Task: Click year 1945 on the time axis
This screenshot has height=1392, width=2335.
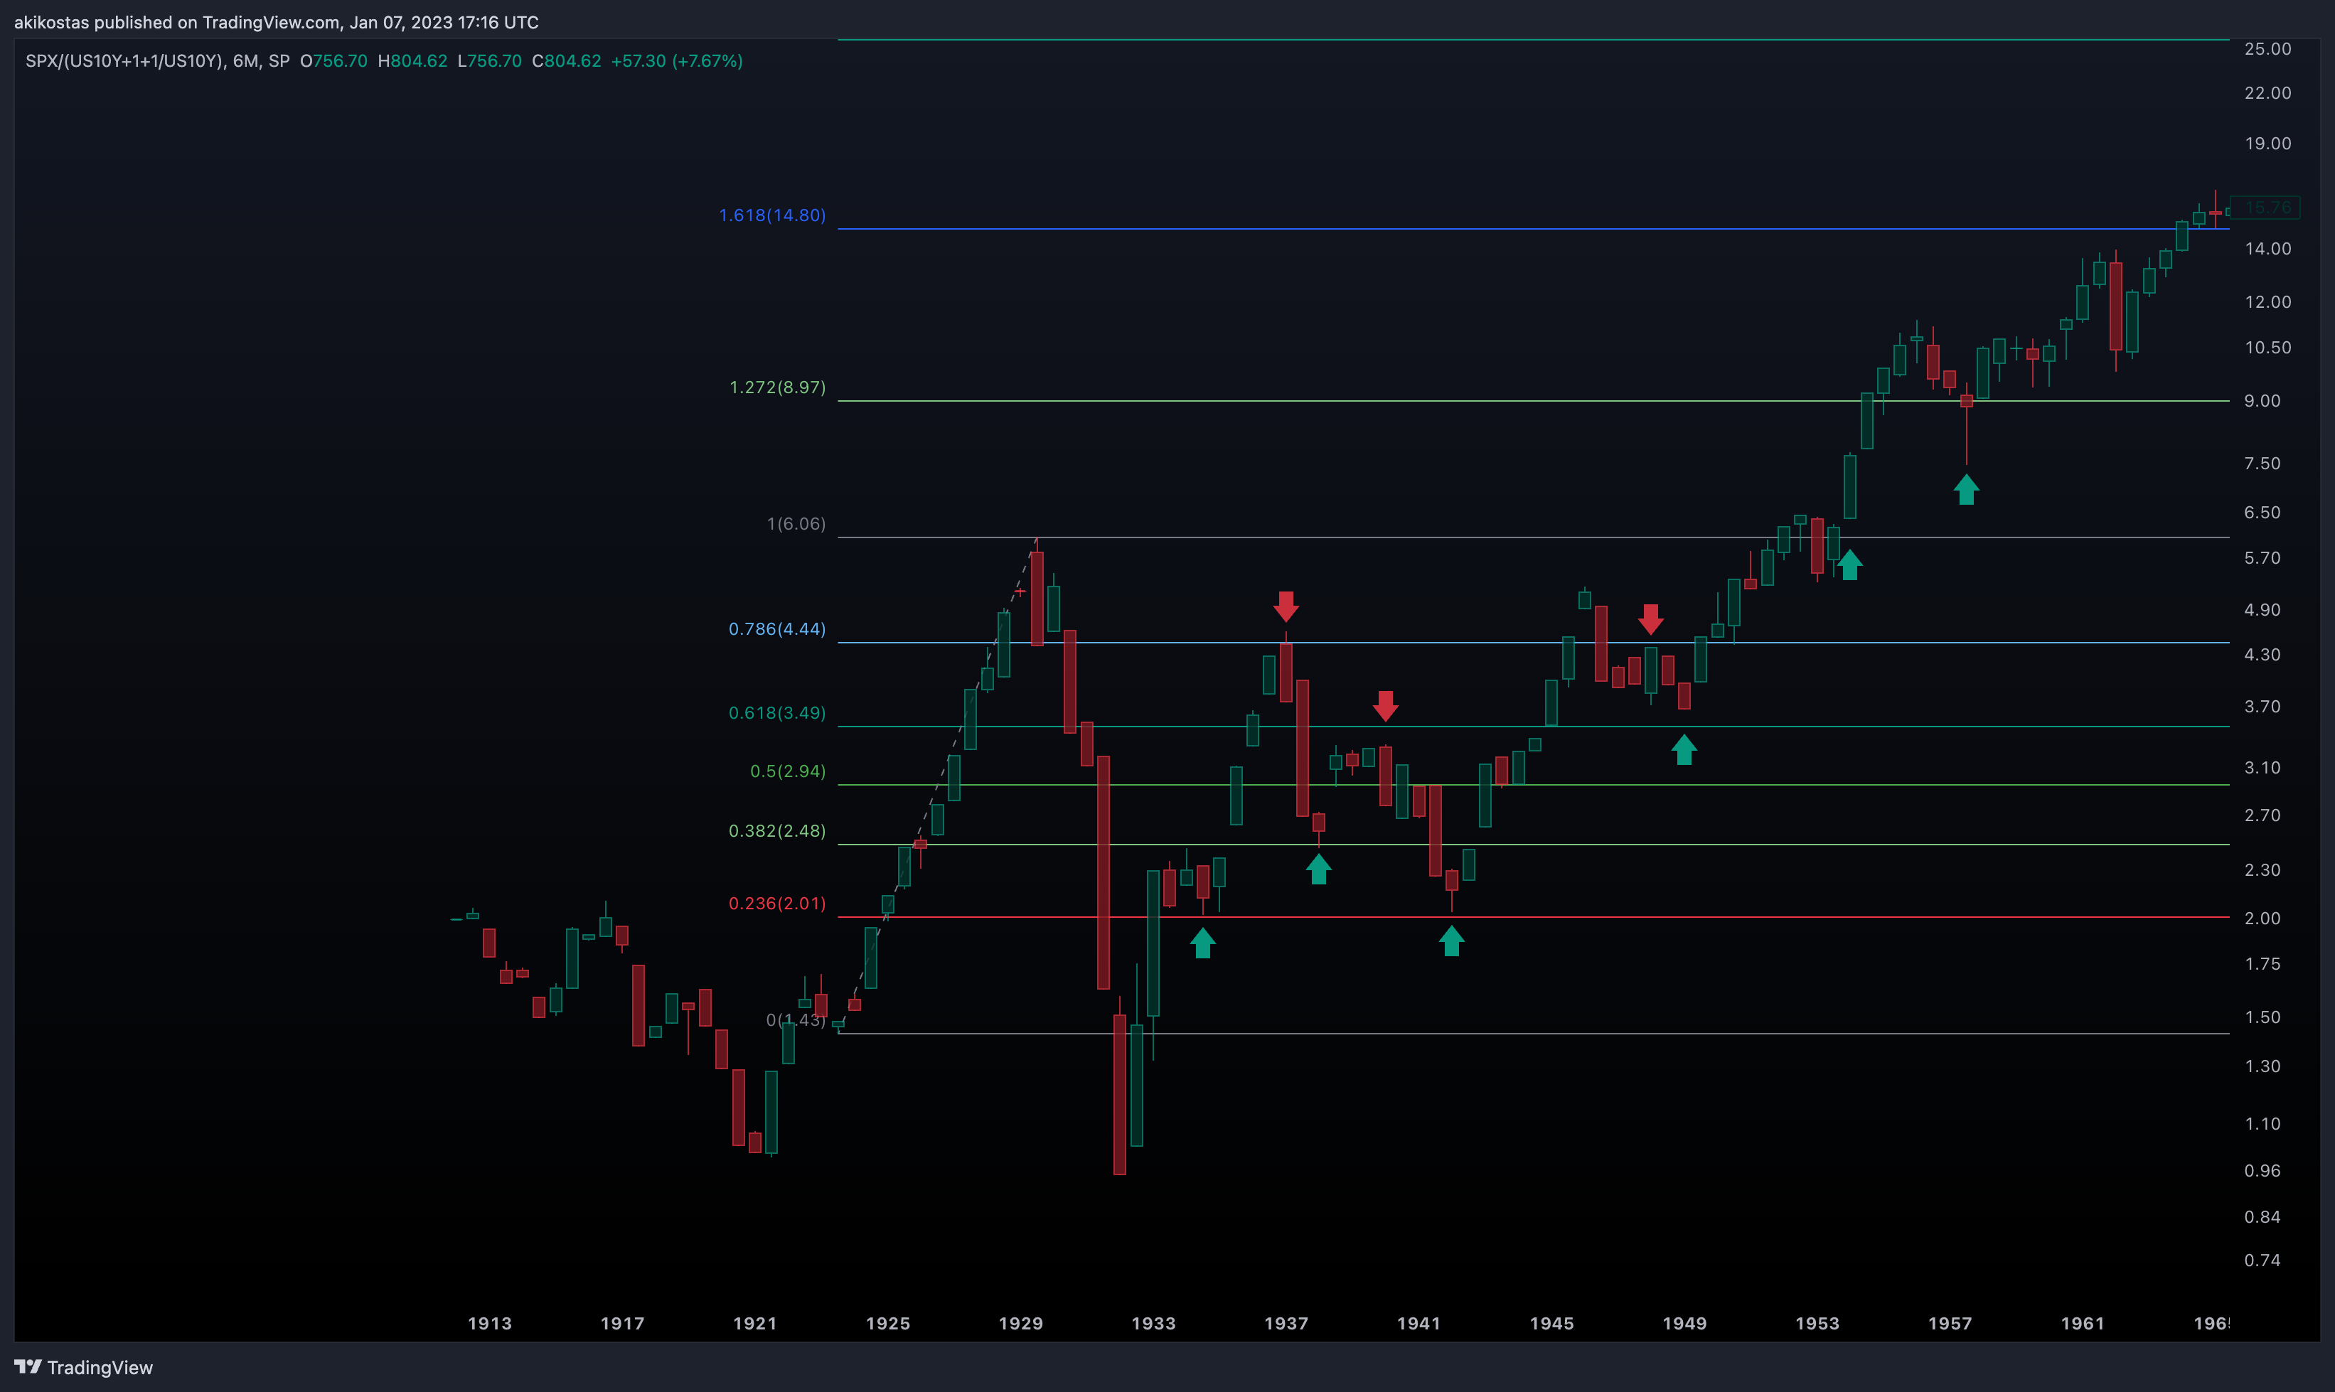Action: pos(1553,1324)
